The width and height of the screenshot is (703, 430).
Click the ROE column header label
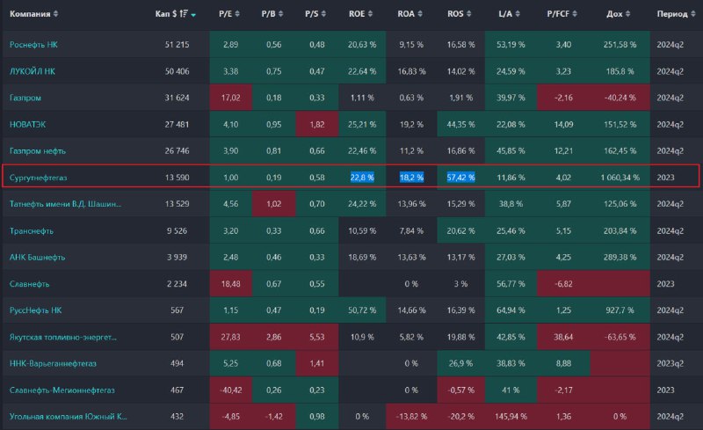[357, 14]
